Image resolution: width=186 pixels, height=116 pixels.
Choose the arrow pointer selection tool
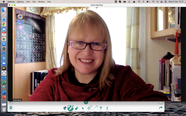[83, 108]
